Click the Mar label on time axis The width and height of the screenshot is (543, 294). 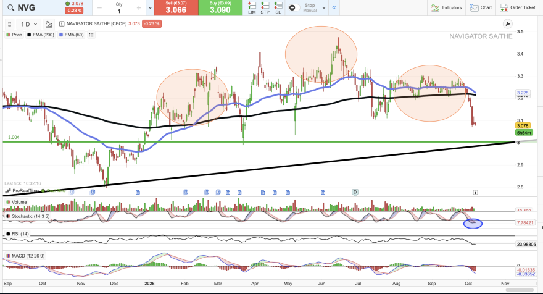pyautogui.click(x=218, y=283)
